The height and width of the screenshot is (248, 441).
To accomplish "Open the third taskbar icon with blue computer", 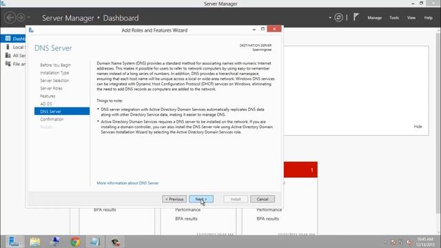I will (x=55, y=242).
